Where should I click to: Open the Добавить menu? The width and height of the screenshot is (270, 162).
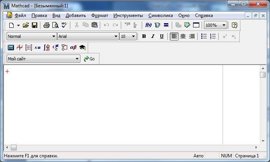pos(76,15)
